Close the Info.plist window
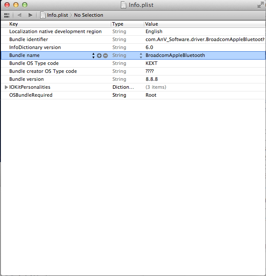The width and height of the screenshot is (266, 276). tap(7, 5)
